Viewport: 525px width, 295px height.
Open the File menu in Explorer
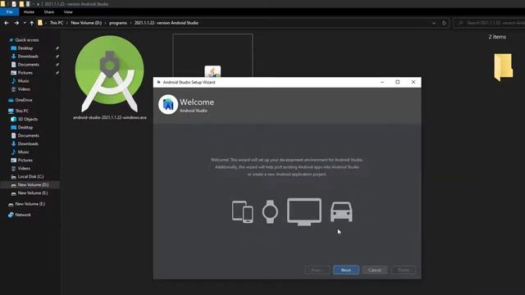[10, 12]
